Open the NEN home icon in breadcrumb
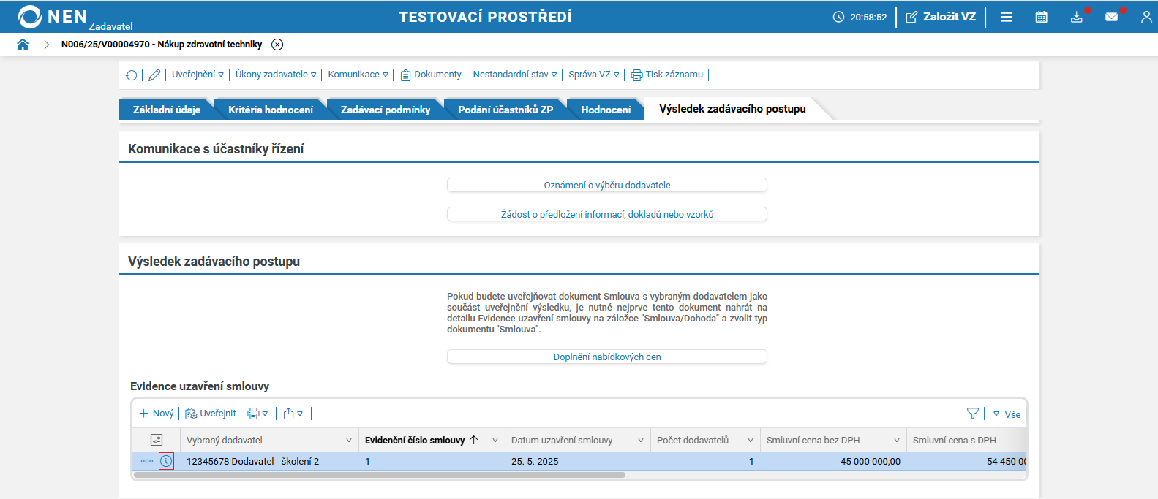The height and width of the screenshot is (499, 1158). [x=23, y=45]
